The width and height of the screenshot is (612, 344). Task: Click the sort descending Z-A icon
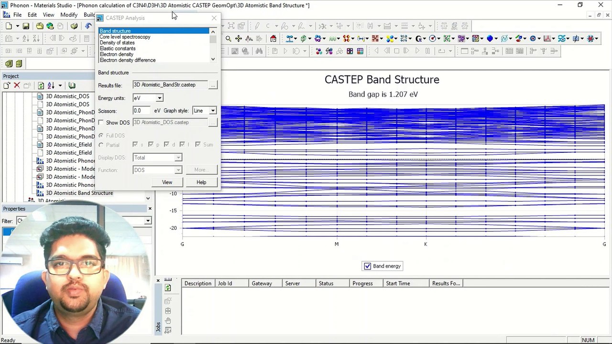tap(36, 39)
